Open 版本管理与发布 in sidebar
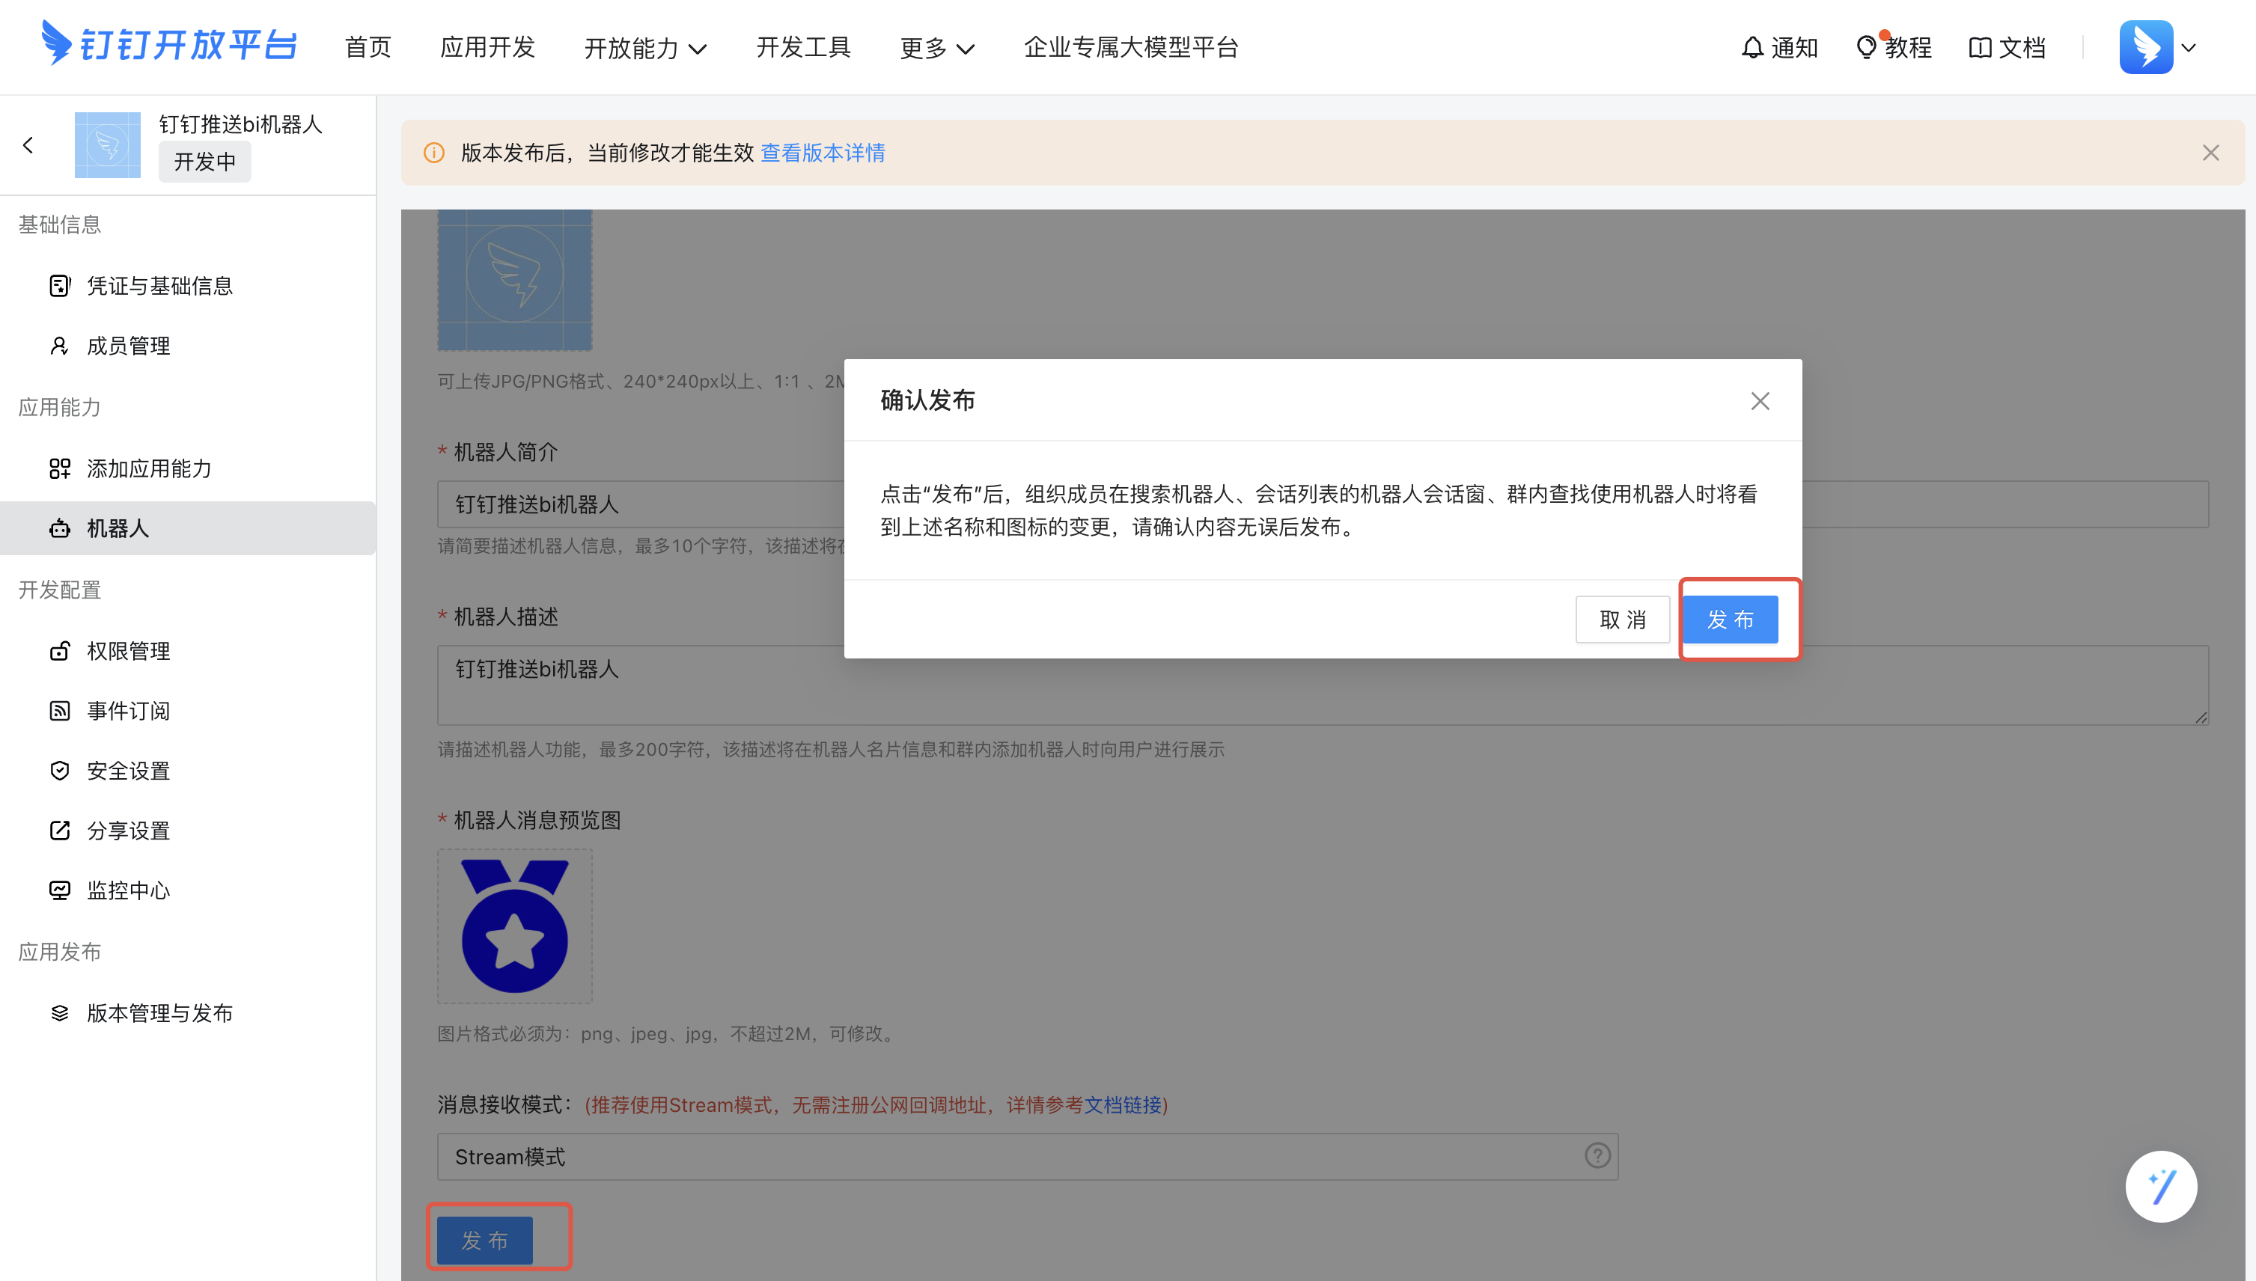 click(159, 1012)
